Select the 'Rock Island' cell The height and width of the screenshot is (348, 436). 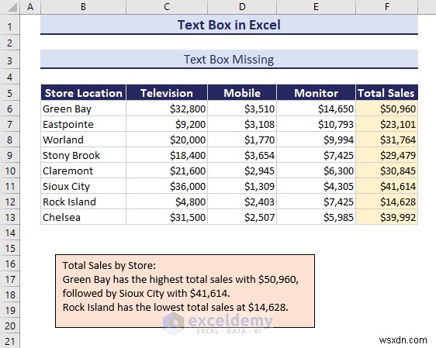(x=83, y=202)
